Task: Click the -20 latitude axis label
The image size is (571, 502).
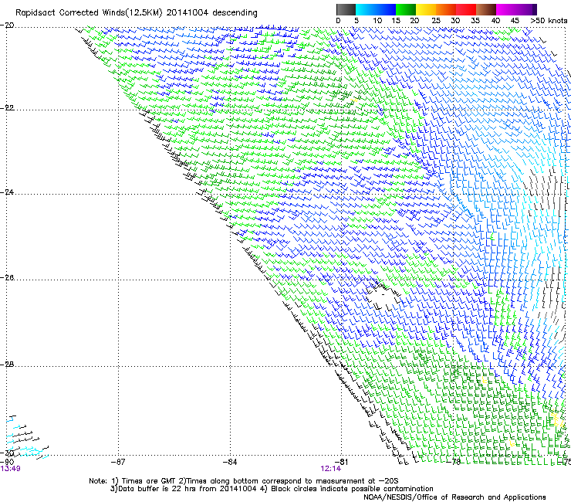Action: [x=7, y=25]
